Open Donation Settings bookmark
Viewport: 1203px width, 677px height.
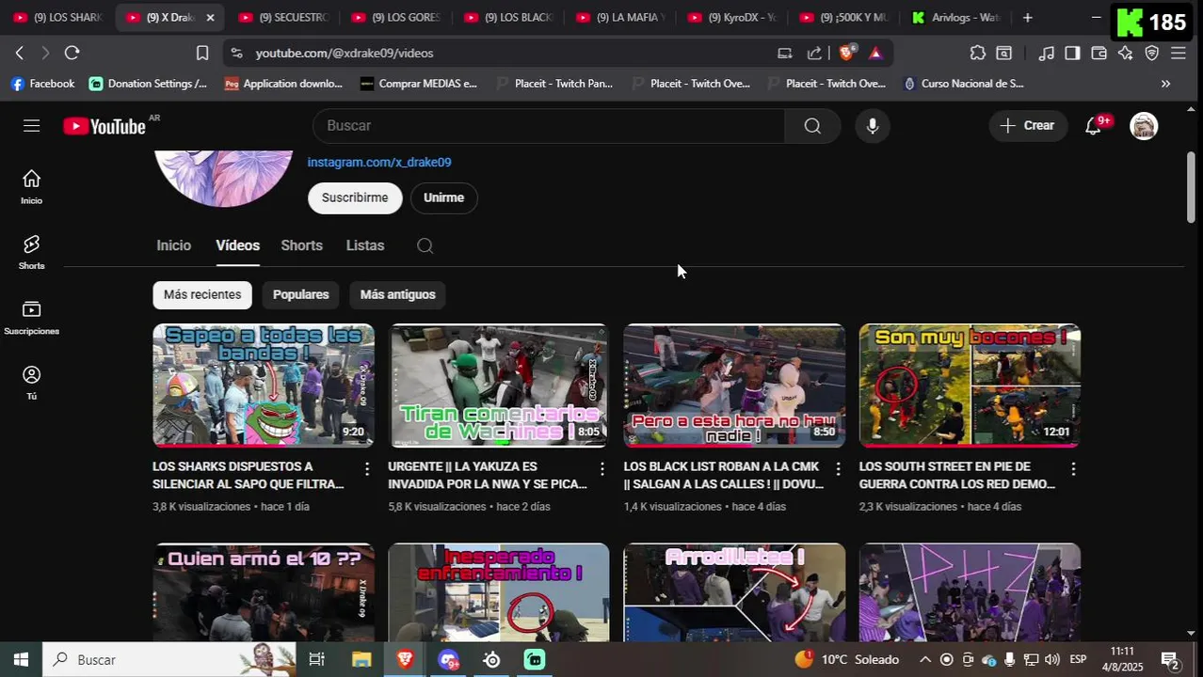[x=148, y=84]
